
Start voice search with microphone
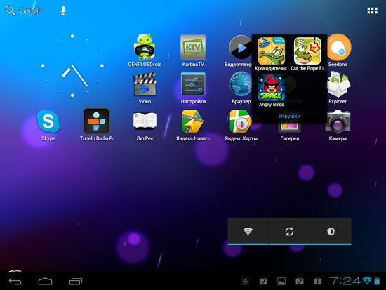[x=63, y=11]
